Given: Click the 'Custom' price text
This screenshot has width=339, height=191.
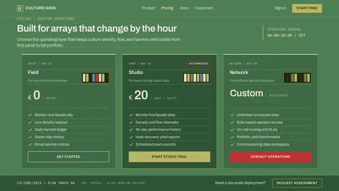Looking at the screenshot, I should point(247,93).
